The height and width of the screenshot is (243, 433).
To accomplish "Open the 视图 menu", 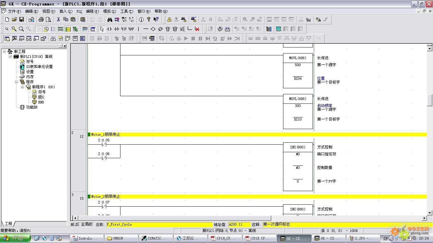I will click(48, 11).
